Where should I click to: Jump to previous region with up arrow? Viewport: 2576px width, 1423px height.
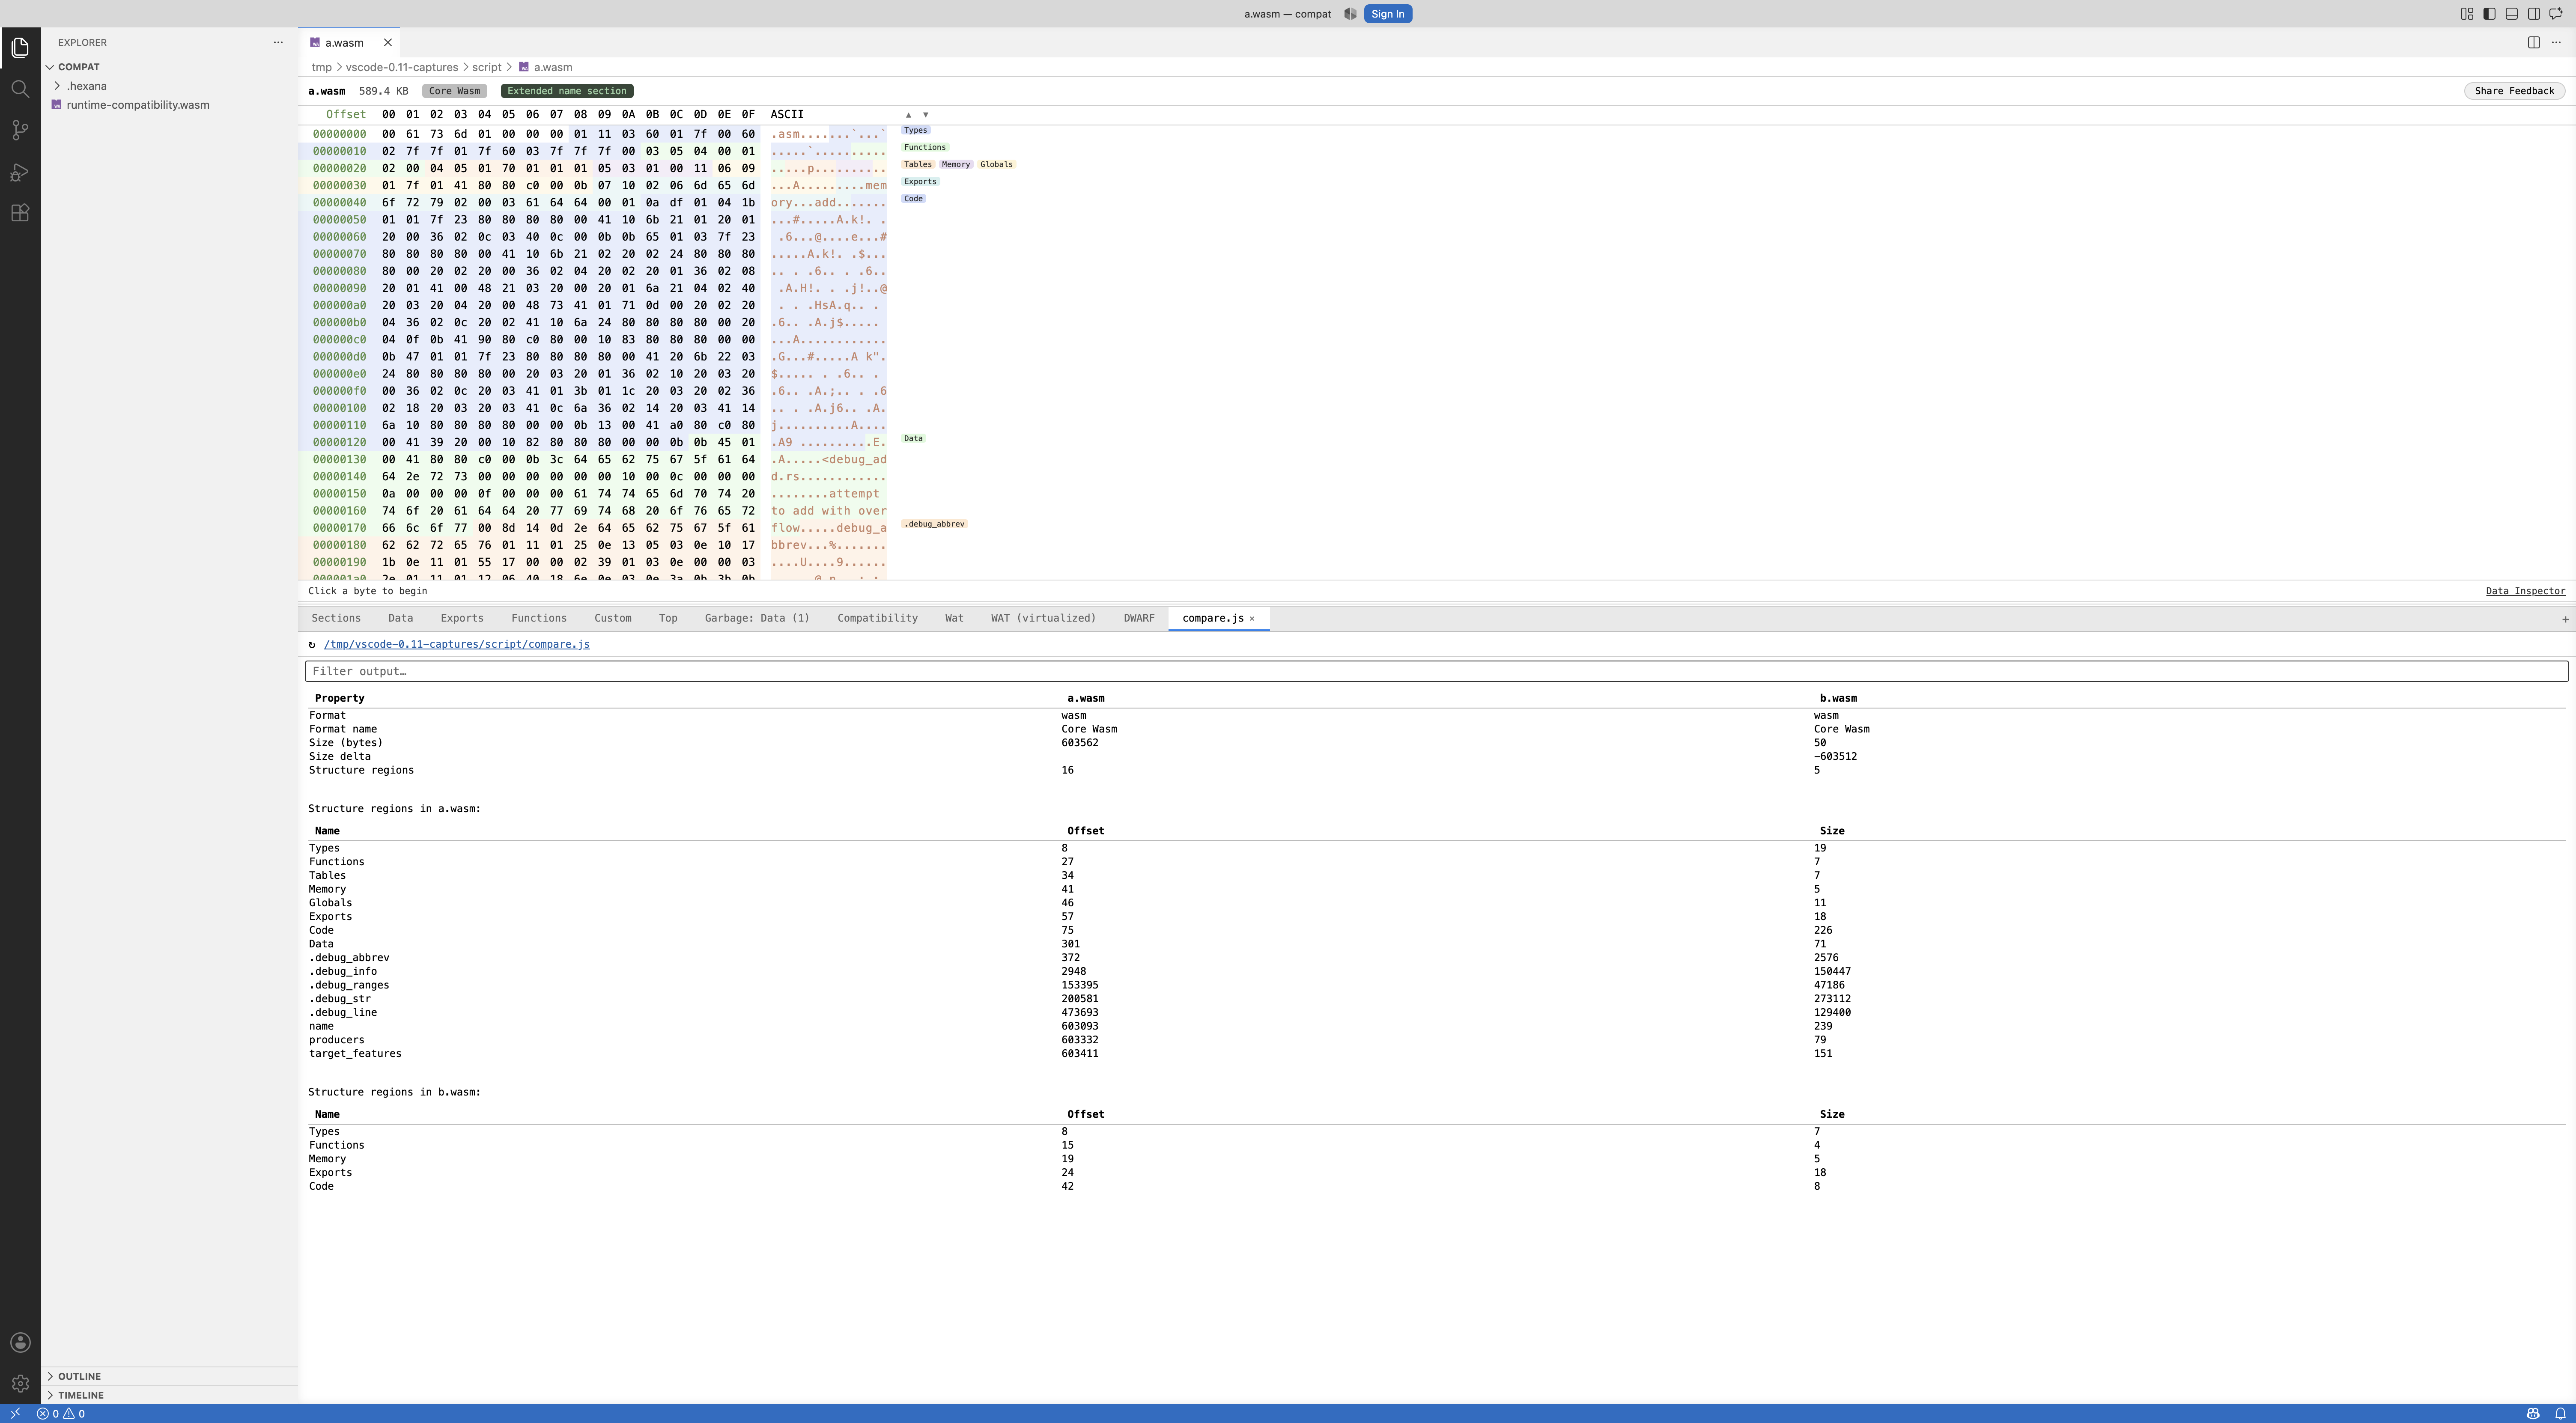(908, 115)
